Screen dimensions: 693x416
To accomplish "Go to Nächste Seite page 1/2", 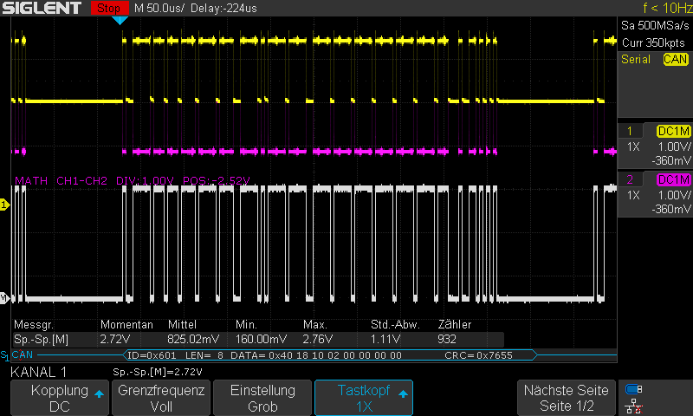I will click(x=567, y=399).
